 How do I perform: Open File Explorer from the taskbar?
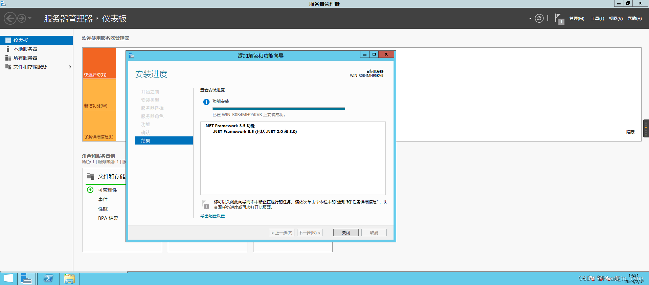[69, 279]
